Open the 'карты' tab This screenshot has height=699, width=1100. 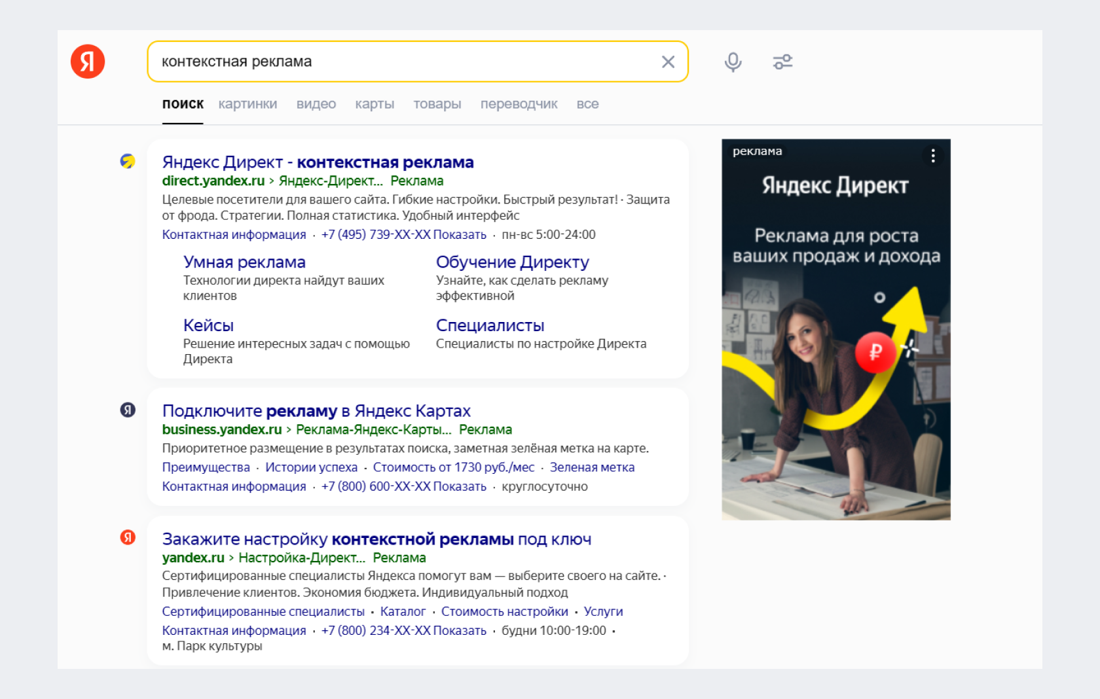coord(375,104)
